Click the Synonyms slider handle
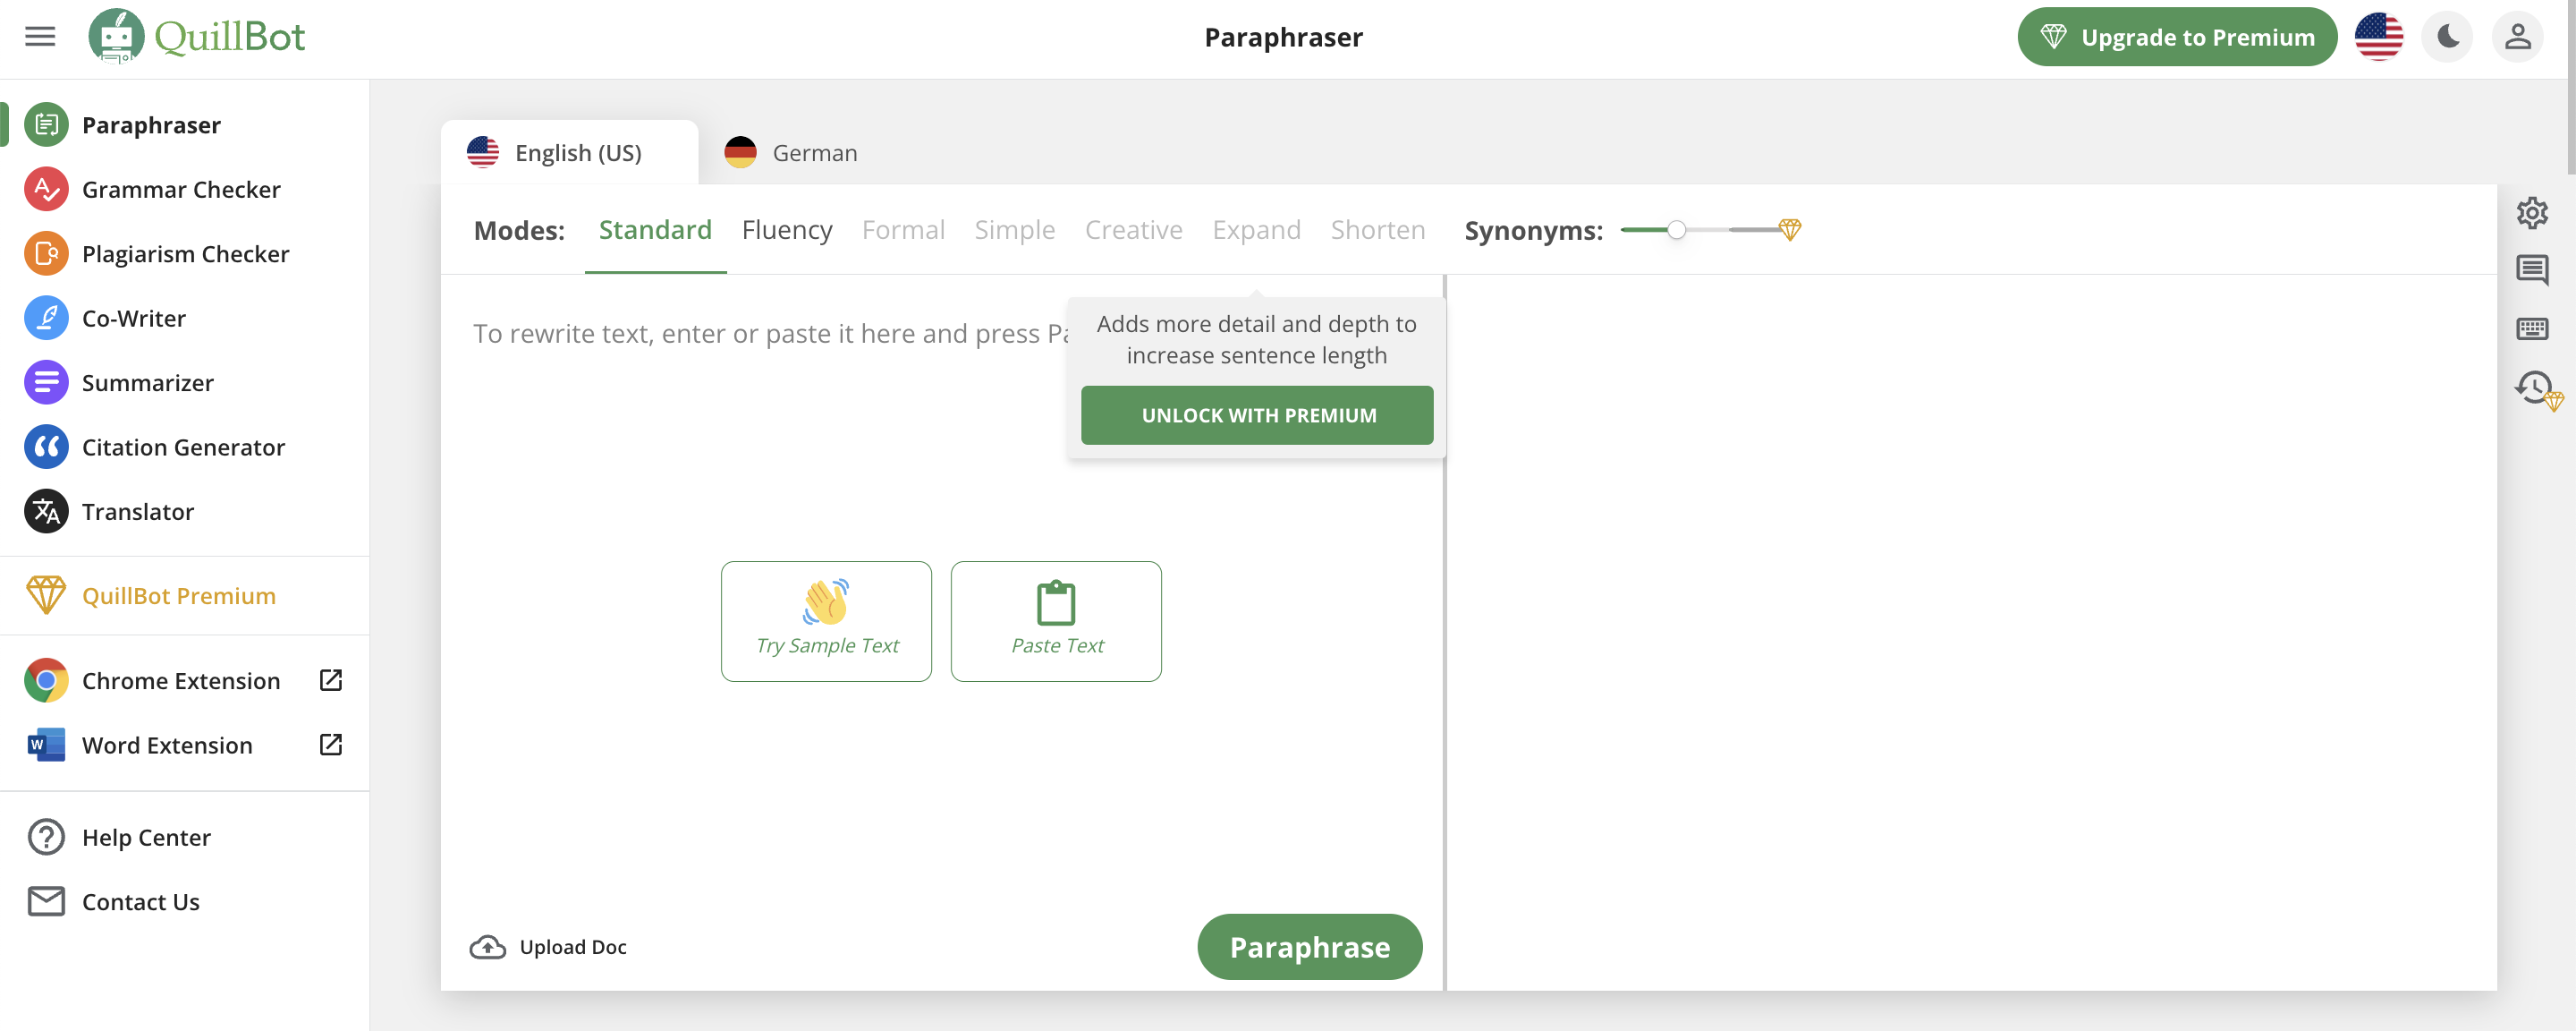 point(1677,230)
